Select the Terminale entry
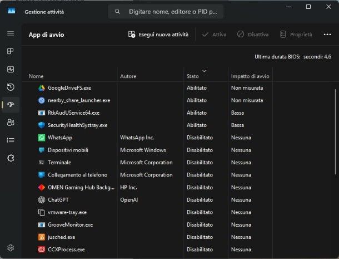Screen dimensions: 339x259 tap(59, 163)
